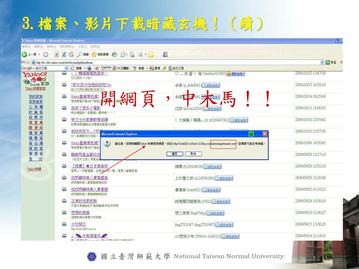Open post 少妇禁区
This screenshot has height=269, width=359.
78,224
